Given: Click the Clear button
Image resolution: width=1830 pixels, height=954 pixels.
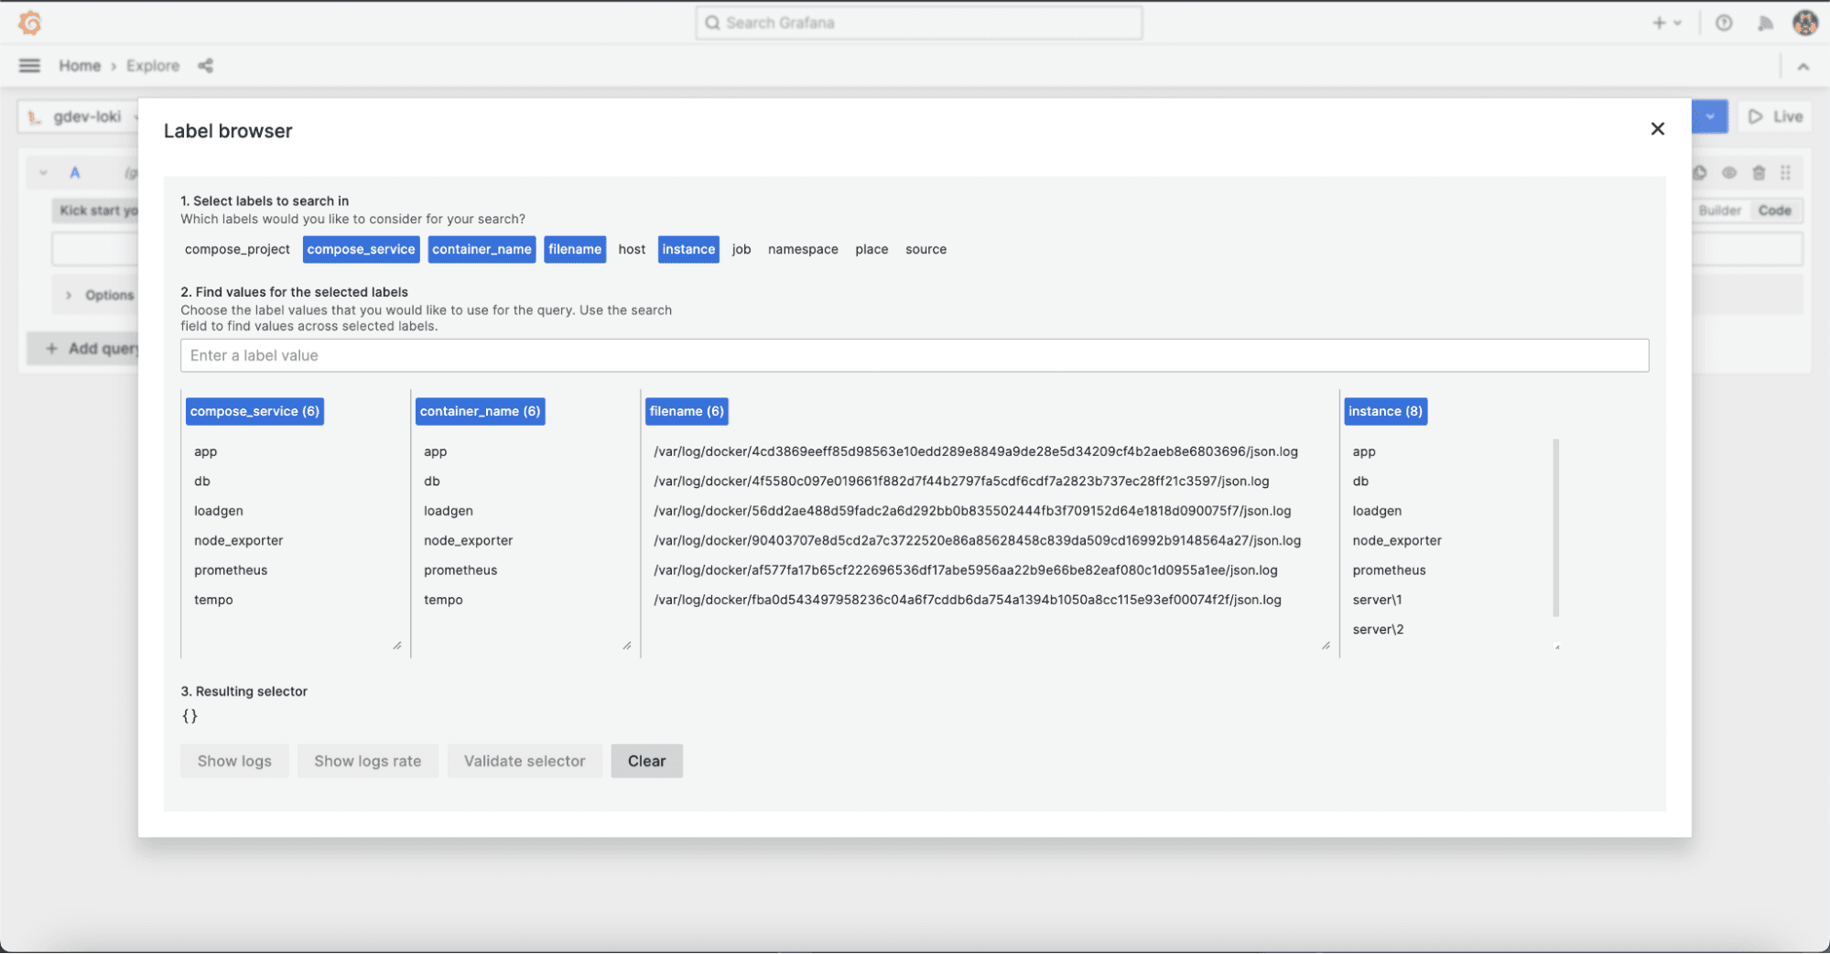Looking at the screenshot, I should [x=646, y=761].
